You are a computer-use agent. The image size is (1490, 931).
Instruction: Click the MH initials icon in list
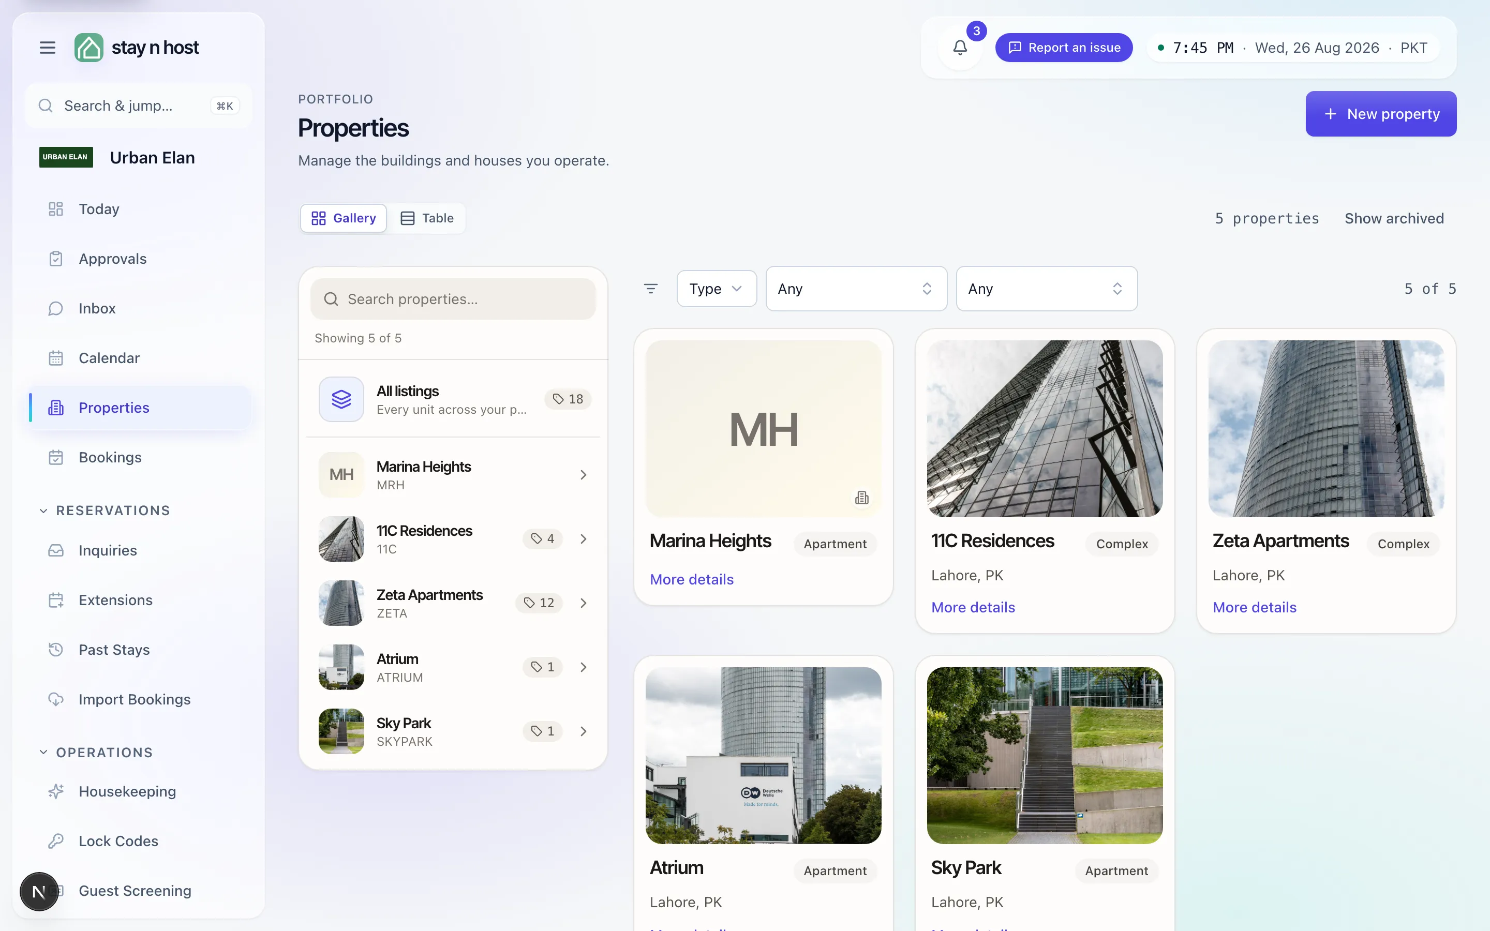coord(341,475)
